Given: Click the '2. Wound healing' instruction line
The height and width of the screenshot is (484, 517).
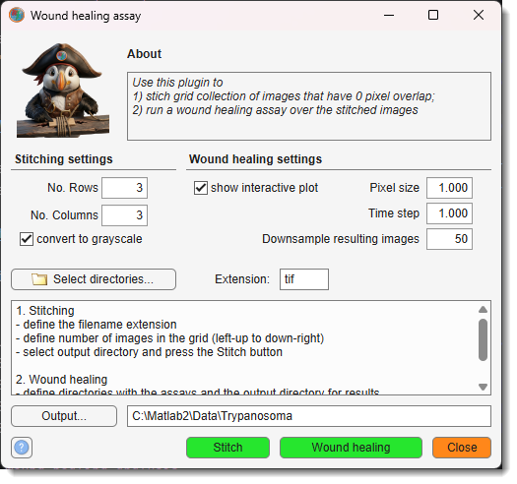Looking at the screenshot, I should pos(62,380).
